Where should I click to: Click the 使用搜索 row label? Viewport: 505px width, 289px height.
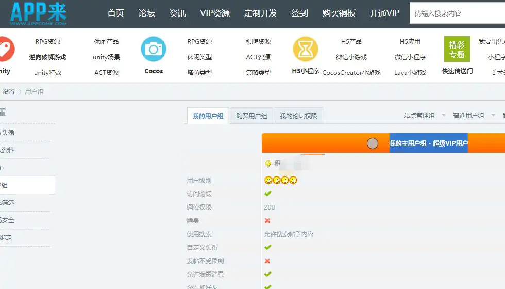pos(199,234)
